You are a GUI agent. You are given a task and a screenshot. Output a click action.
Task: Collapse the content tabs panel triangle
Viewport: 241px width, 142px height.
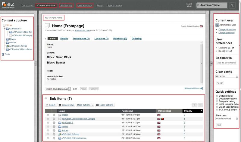click(45, 39)
